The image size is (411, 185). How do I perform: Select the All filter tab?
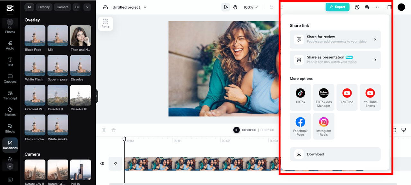pyautogui.click(x=30, y=7)
